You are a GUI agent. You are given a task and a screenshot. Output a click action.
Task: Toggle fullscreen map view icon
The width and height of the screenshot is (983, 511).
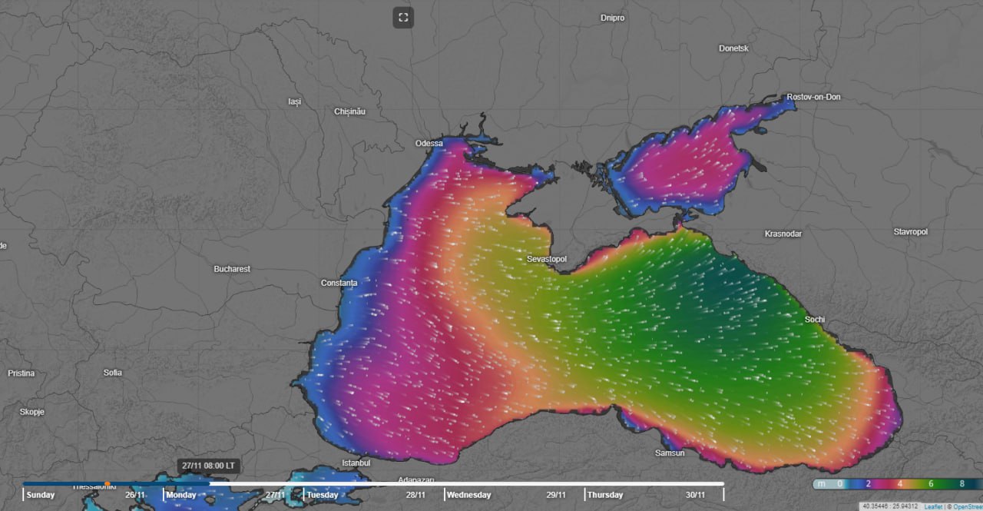click(x=403, y=18)
